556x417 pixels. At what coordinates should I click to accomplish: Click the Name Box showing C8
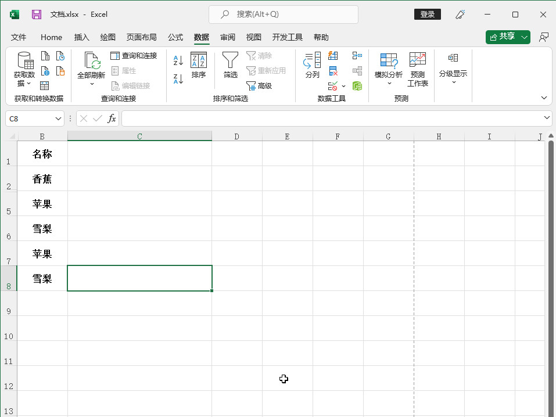(30, 119)
